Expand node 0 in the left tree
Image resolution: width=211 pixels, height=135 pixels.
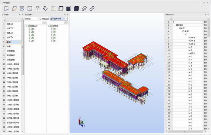click(29, 29)
